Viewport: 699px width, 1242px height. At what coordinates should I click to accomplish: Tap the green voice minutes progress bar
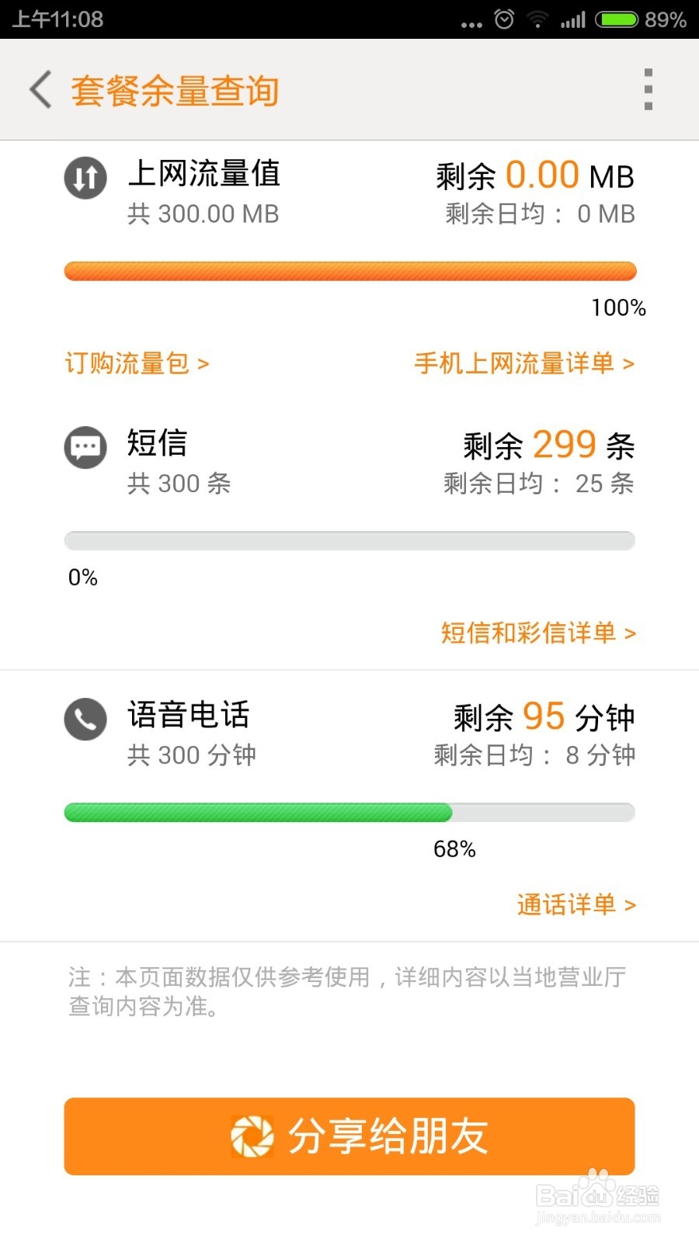click(x=258, y=813)
